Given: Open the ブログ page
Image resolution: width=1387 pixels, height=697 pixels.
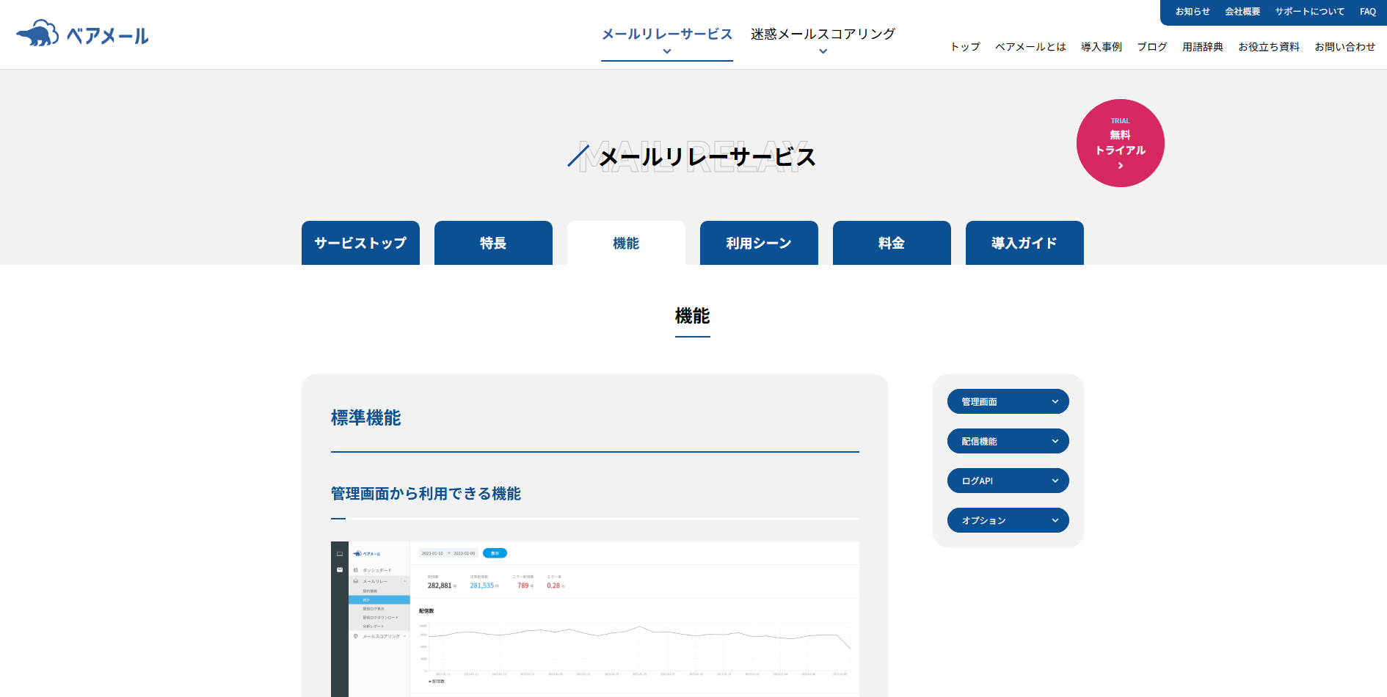Looking at the screenshot, I should [1152, 46].
